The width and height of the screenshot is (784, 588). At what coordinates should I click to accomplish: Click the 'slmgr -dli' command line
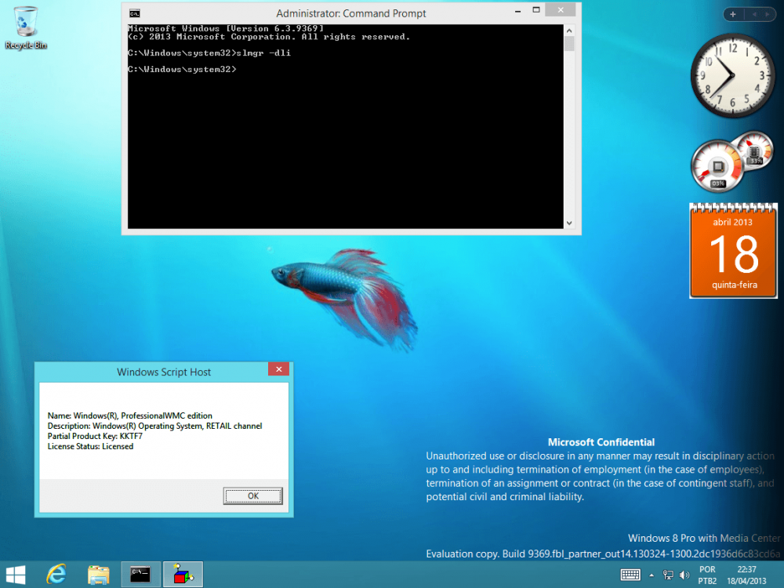209,53
